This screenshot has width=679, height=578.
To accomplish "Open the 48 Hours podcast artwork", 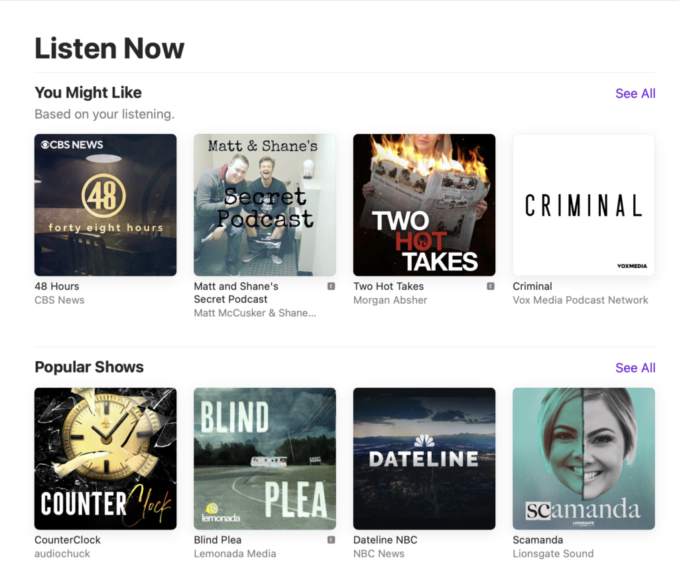I will tap(105, 205).
